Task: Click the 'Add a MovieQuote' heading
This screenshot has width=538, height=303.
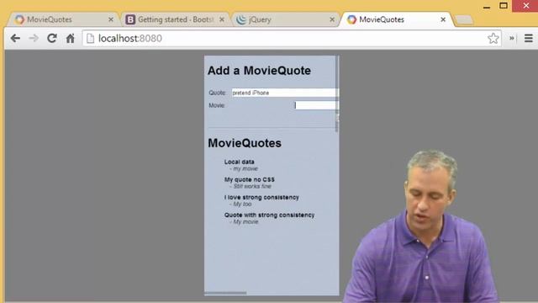Action: 259,71
